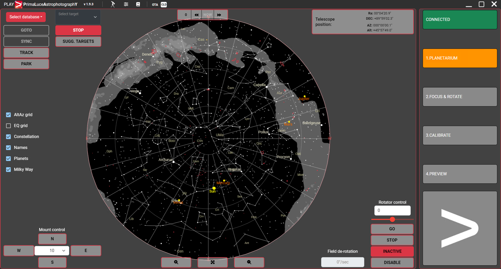Click the DISABLE button
501x269 pixels.
tap(392, 262)
